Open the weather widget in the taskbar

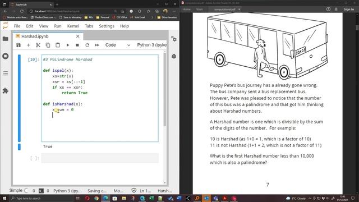click(296, 198)
